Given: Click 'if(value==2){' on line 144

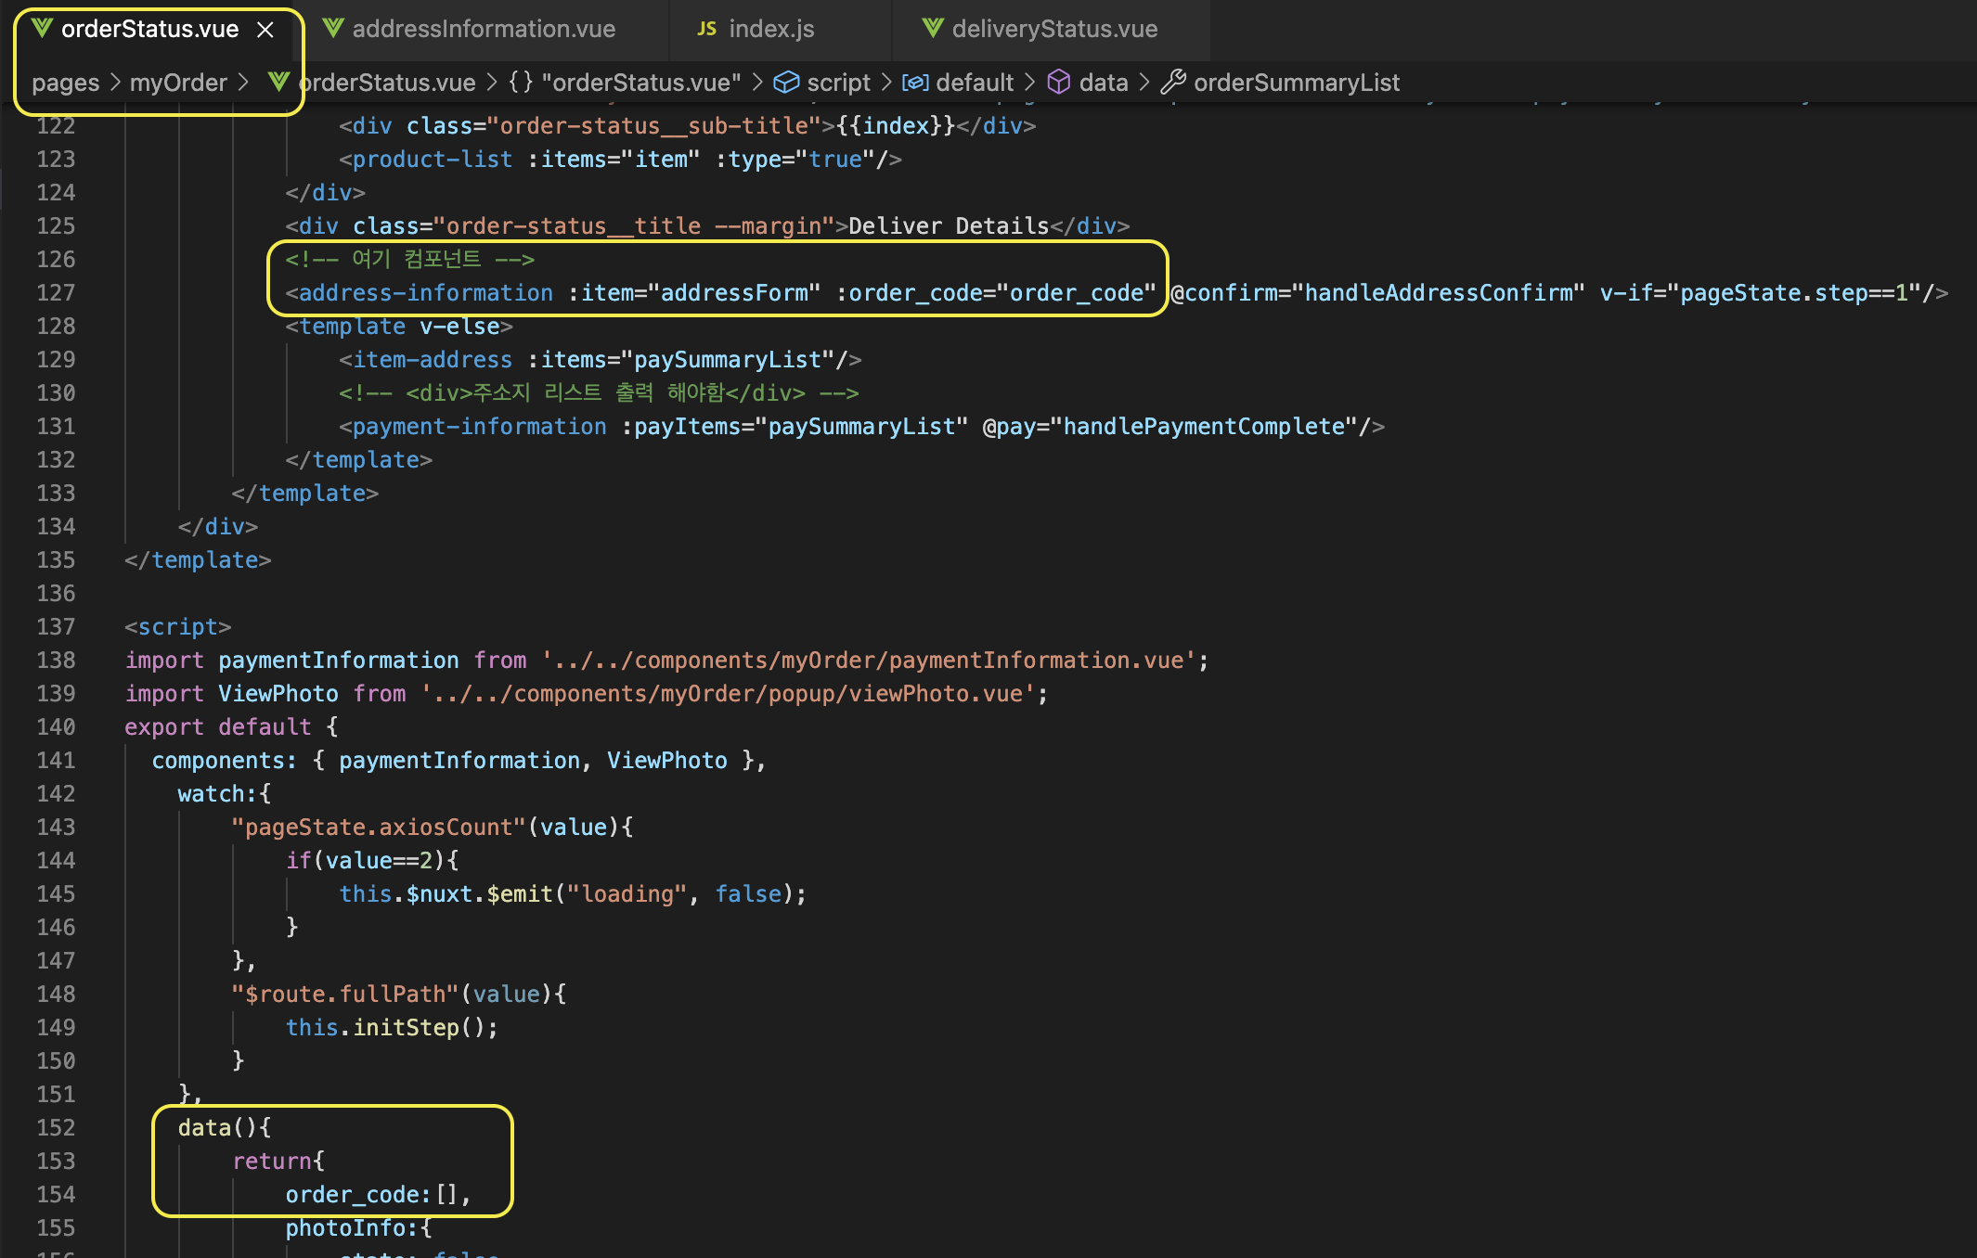Looking at the screenshot, I should 372,860.
